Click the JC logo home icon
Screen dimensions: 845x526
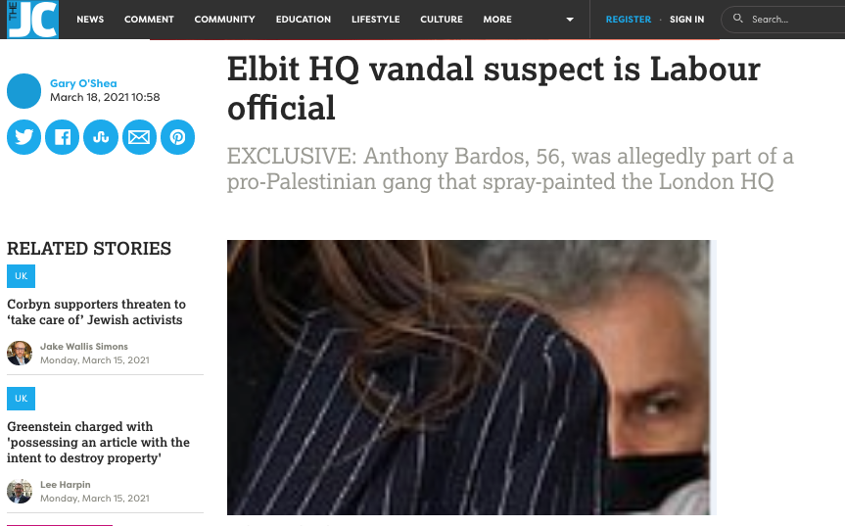pyautogui.click(x=33, y=19)
